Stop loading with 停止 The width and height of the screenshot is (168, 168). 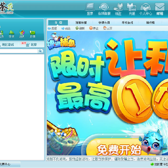tap(94, 28)
